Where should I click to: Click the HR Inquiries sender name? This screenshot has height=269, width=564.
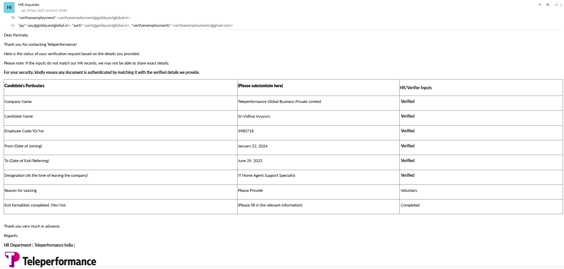(29, 5)
